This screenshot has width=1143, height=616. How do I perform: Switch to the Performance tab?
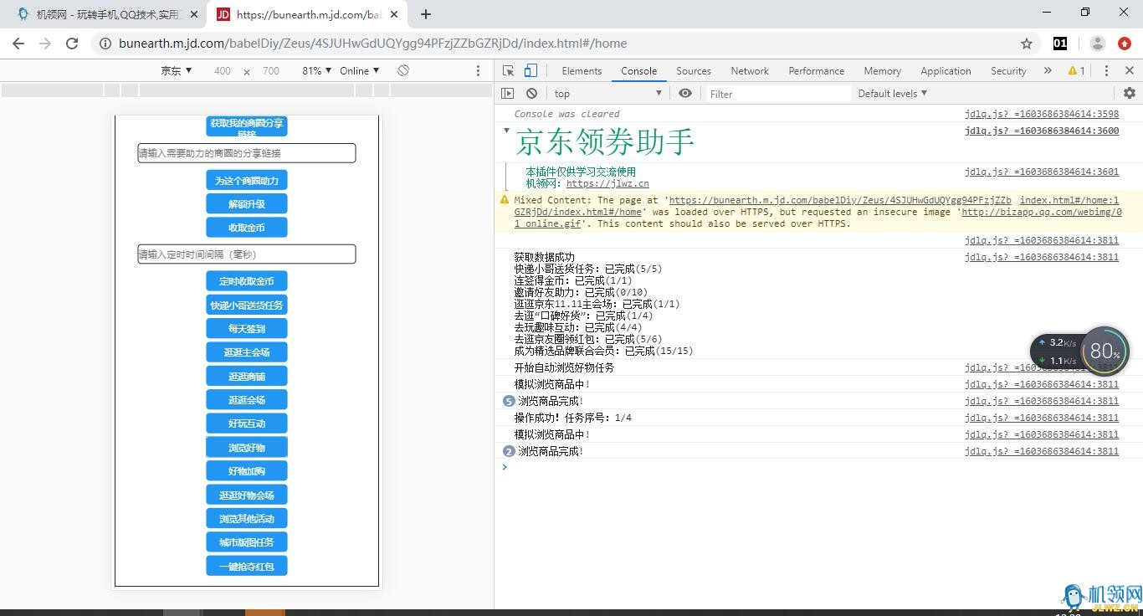click(x=817, y=71)
